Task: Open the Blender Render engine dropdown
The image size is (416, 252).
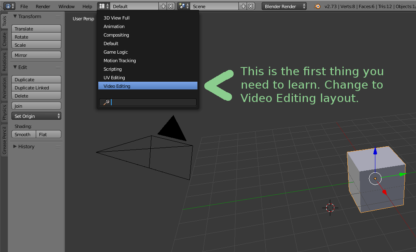Action: 284,6
